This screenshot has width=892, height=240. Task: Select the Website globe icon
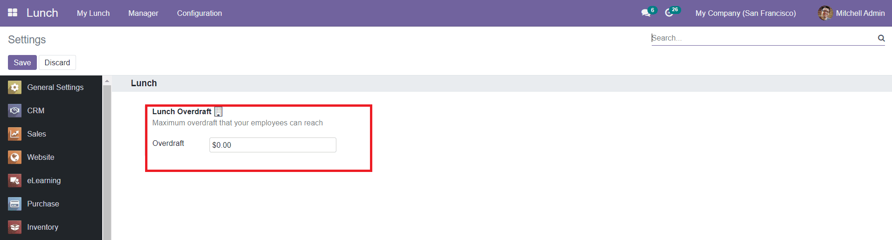click(14, 157)
